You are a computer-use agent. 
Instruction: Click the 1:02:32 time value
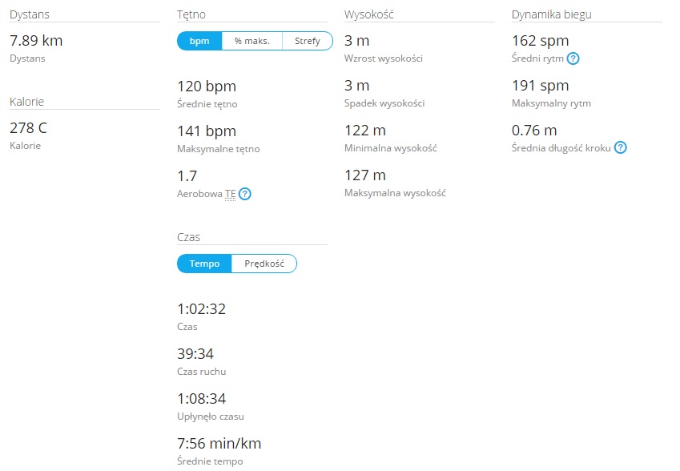tap(202, 309)
